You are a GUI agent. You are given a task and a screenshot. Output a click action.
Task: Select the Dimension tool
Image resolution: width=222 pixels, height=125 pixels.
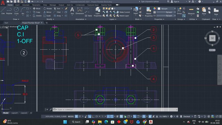coord(80,11)
